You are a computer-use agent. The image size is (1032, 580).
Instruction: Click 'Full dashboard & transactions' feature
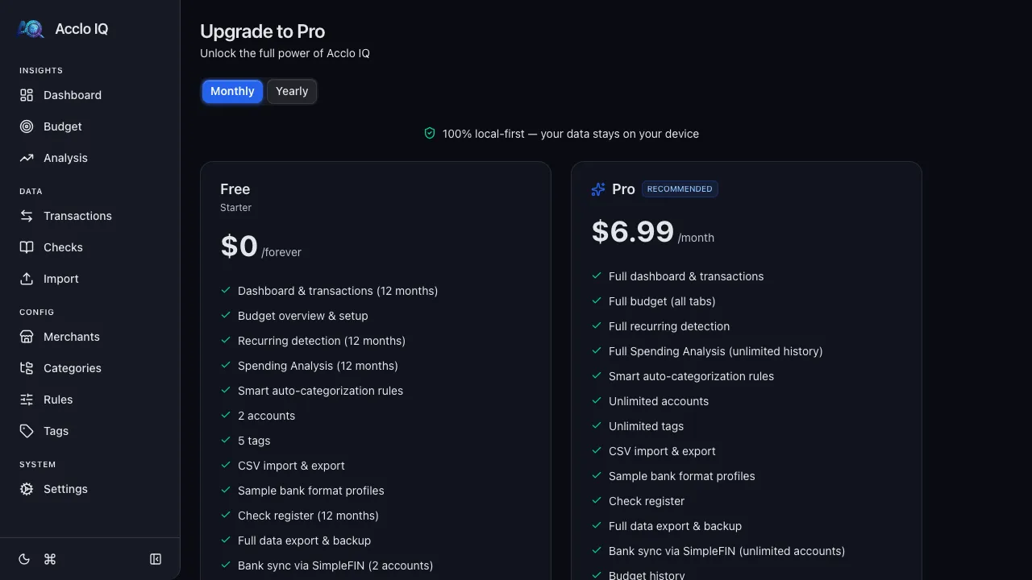[x=686, y=276]
